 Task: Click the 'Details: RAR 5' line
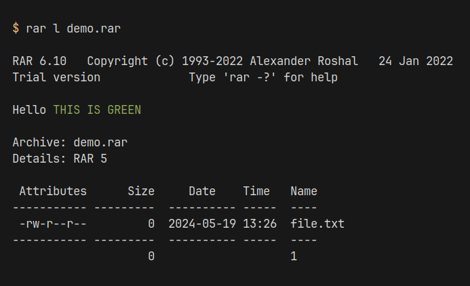(60, 159)
